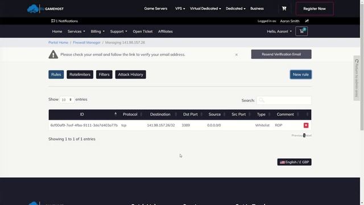The height and width of the screenshot is (205, 364).
Task: Expand the Virtual Dedicated dropdown
Action: pos(205,9)
